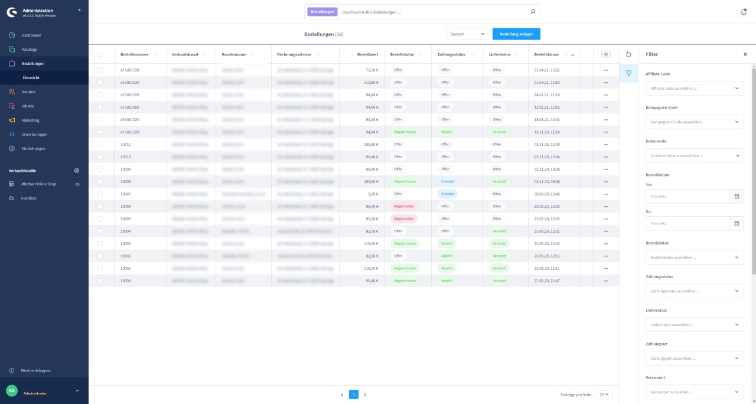The image size is (756, 404).
Task: Go to previous page arrow
Action: [342, 395]
